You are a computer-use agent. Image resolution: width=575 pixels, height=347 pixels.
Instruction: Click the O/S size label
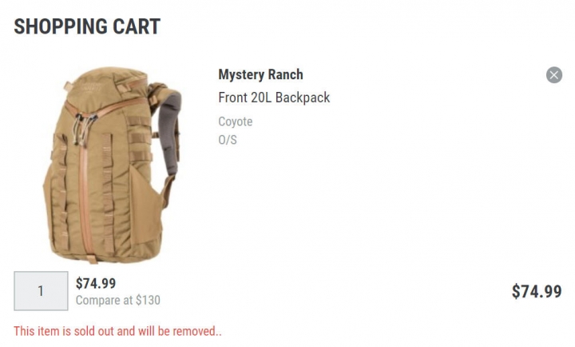[228, 140]
